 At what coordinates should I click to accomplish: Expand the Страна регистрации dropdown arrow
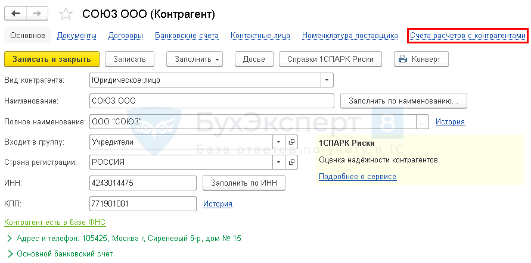(279, 162)
